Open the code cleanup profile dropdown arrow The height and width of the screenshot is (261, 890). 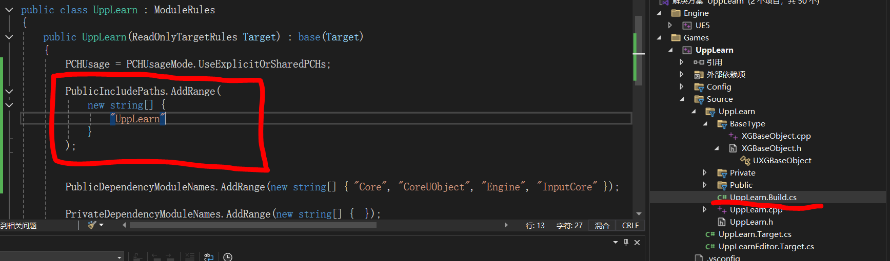(x=102, y=225)
